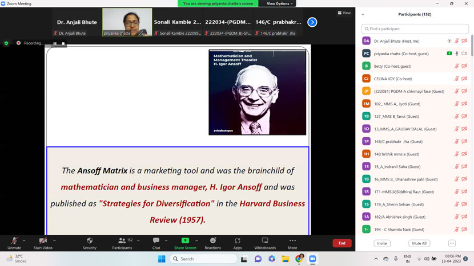Stop the recording
Image resolution: width=474 pixels, height=266 pixels.
pos(63,43)
